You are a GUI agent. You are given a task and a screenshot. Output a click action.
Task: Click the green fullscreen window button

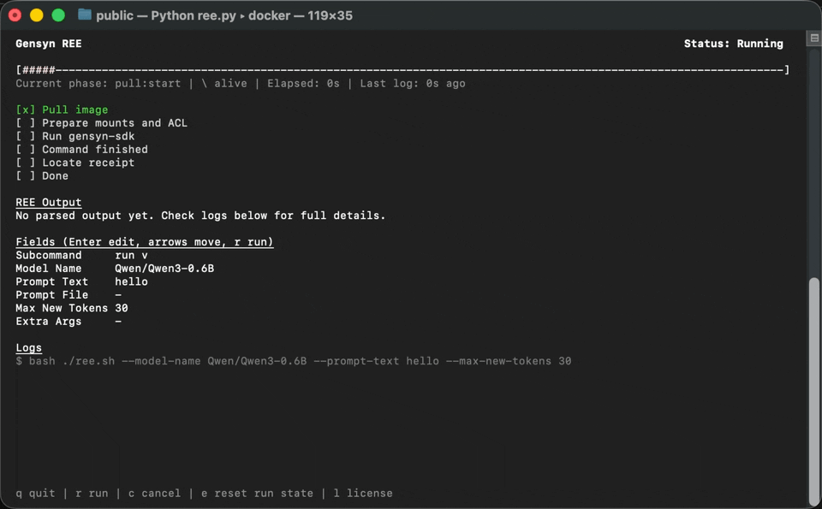[58, 15]
